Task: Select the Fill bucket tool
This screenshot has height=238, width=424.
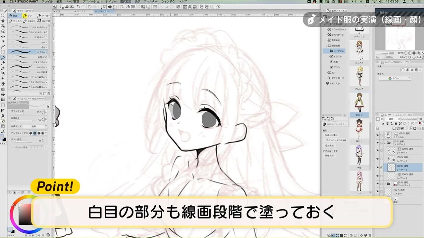Action: click(3, 89)
